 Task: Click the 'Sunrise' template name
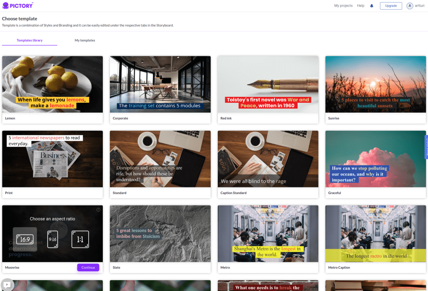coord(334,119)
